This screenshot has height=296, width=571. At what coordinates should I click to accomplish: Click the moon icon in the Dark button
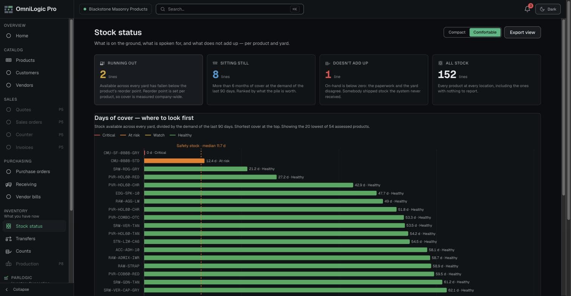click(x=542, y=9)
